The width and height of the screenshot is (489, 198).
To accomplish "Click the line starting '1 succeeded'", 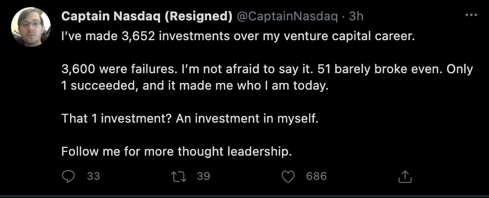I will [195, 86].
